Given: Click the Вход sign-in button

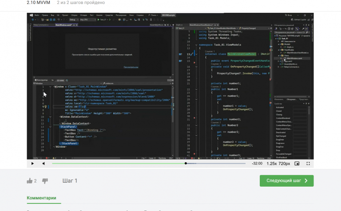Looking at the screenshot, I should pos(288,15).
